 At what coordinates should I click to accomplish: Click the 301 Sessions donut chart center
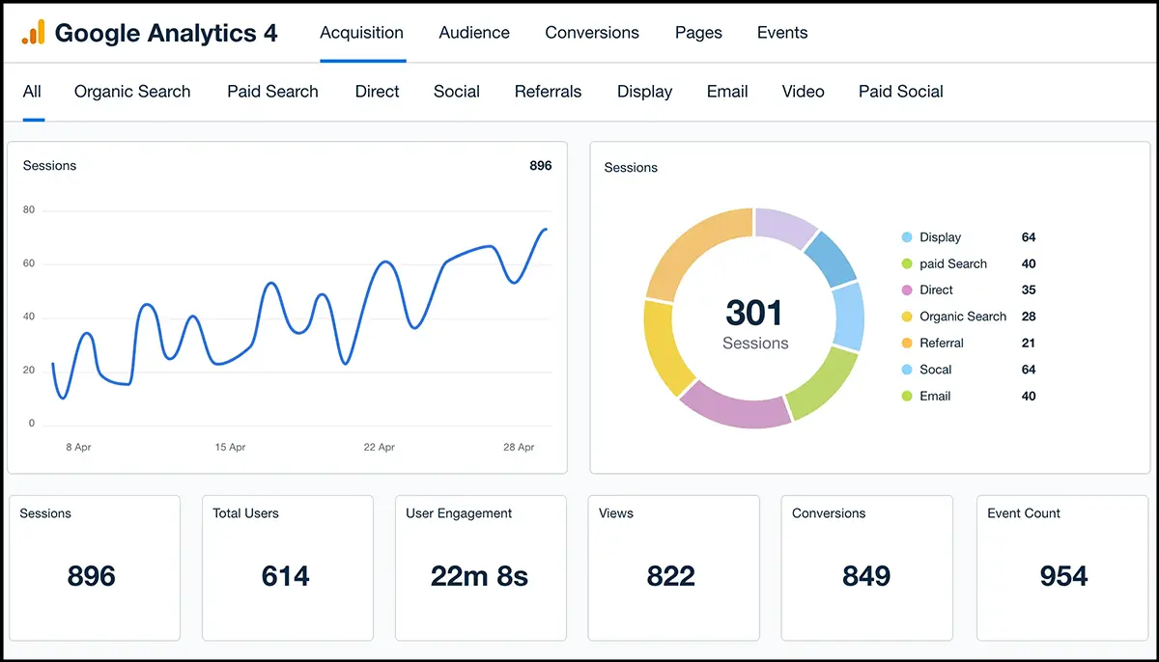tap(754, 323)
